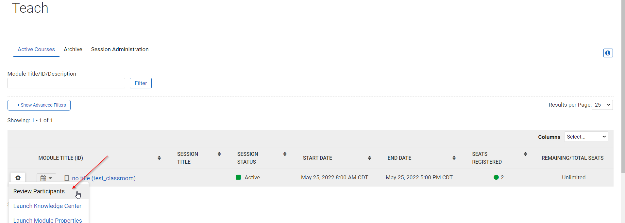Screen dimensions: 625x223
Task: Click the Filter button
Action: pyautogui.click(x=141, y=83)
